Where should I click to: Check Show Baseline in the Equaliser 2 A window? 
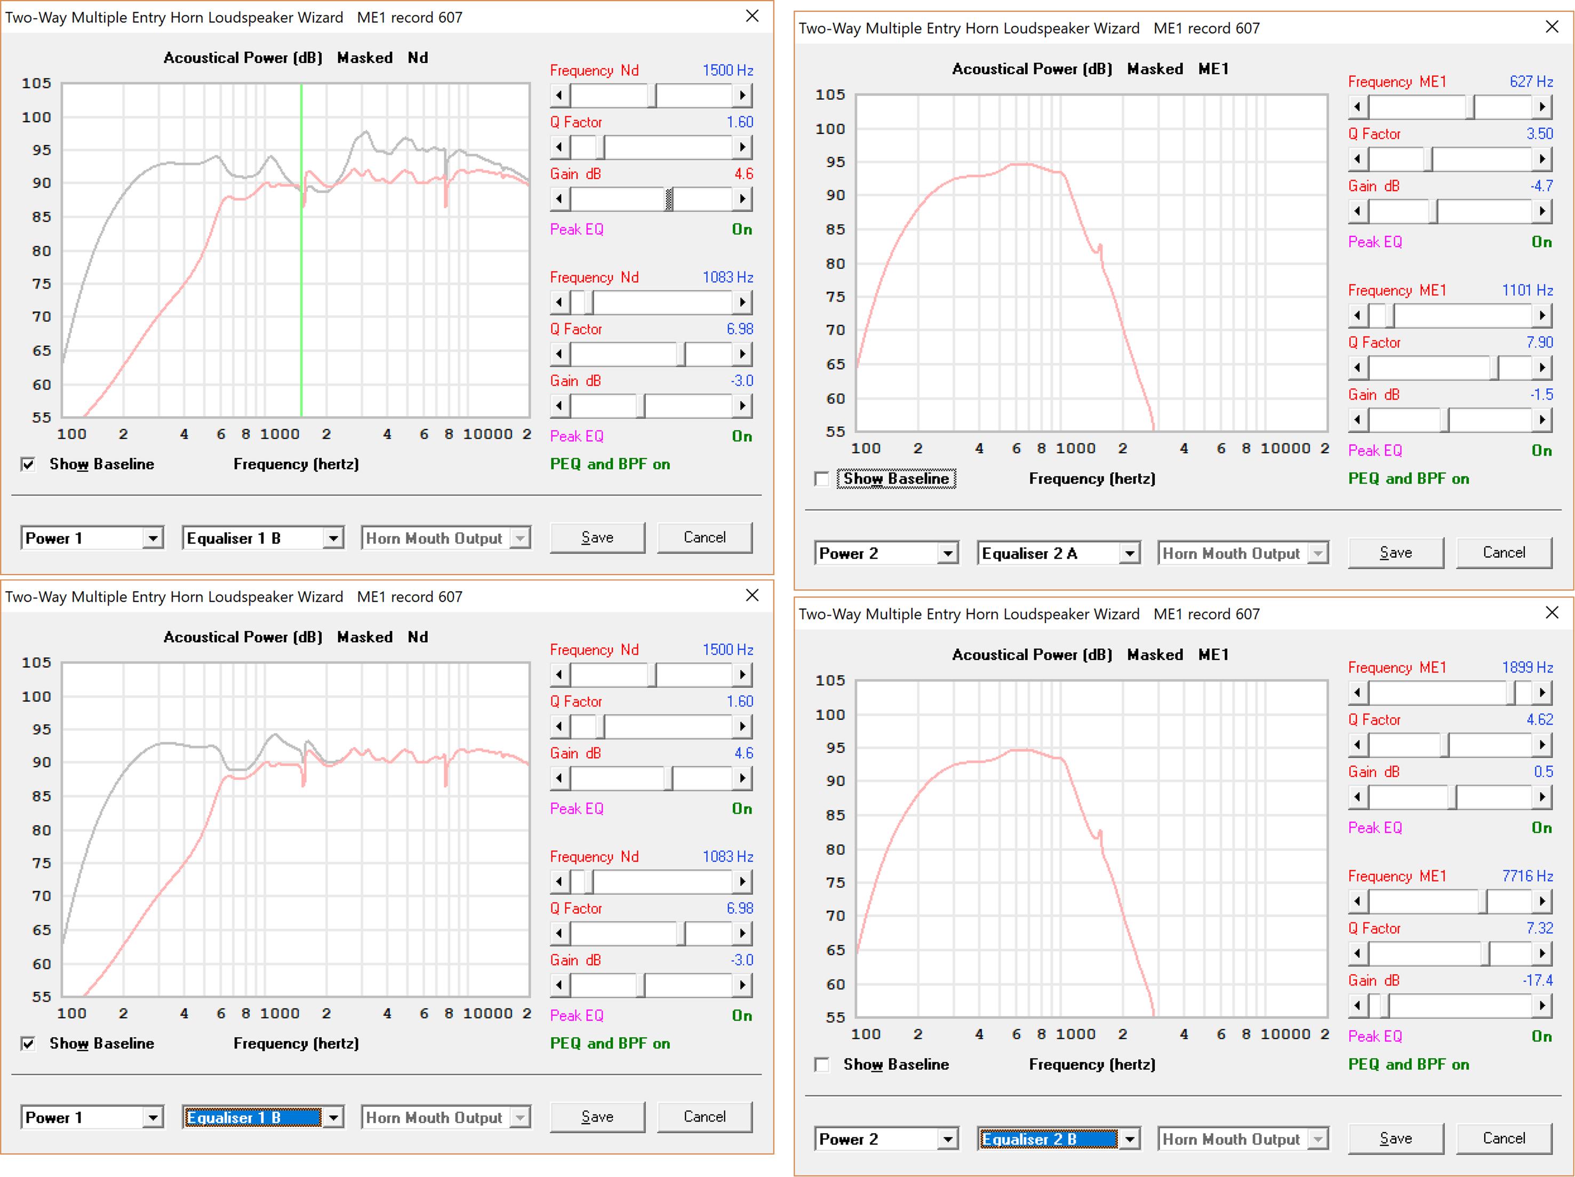pyautogui.click(x=822, y=479)
